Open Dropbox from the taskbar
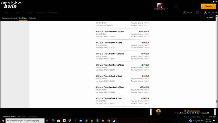This screenshot has height=123, width=218. (x=70, y=121)
